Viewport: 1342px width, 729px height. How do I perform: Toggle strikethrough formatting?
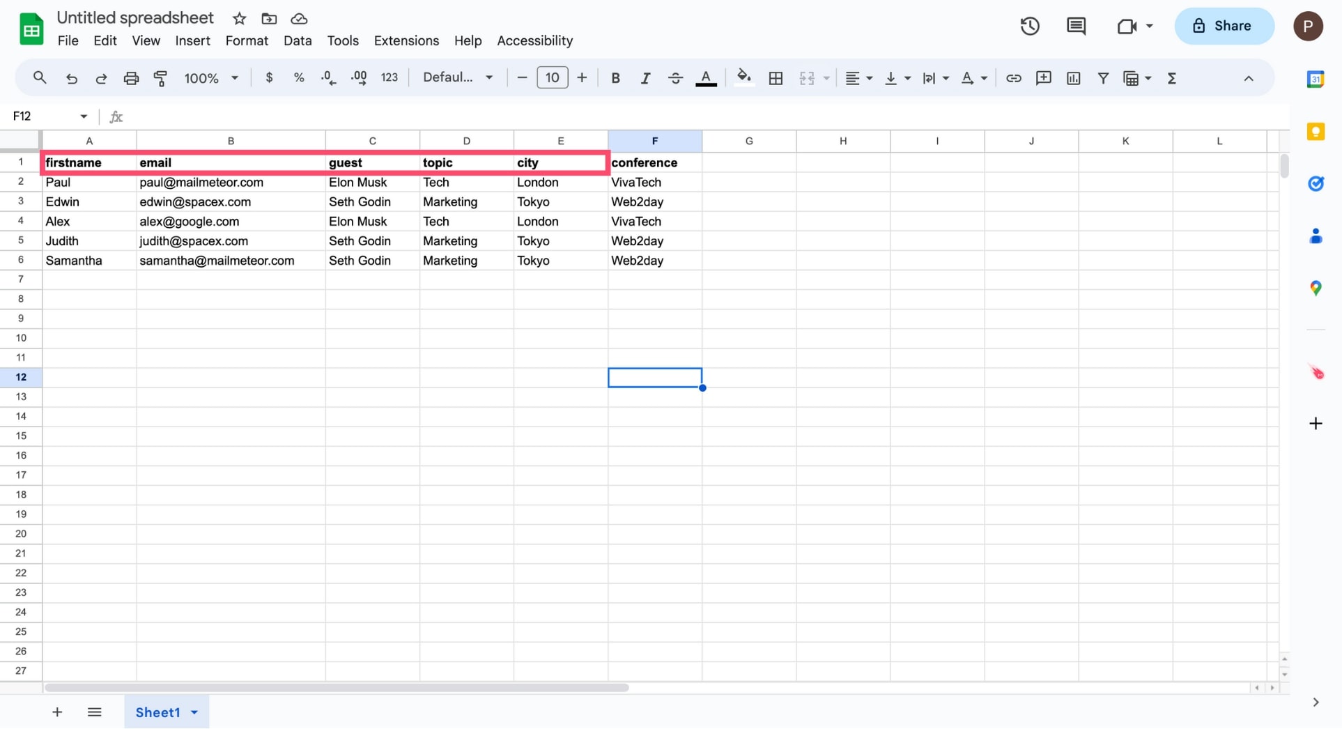coord(675,78)
